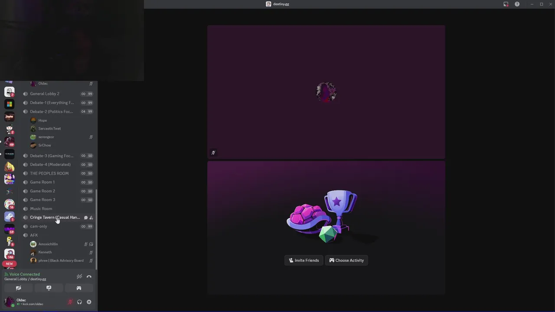Screen dimensions: 555x312
Task: Join Game Room 2 voice channel
Action: 58,191
